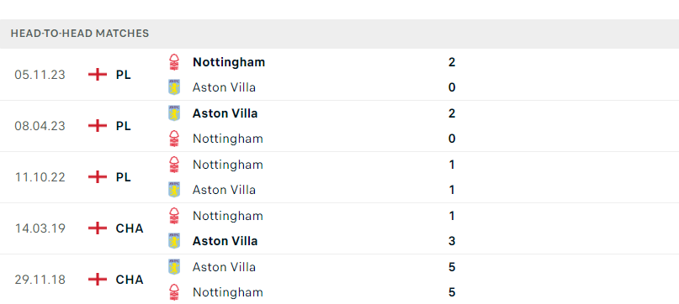Click the Head-to-Head Matches header
This screenshot has width=679, height=304.
80,34
